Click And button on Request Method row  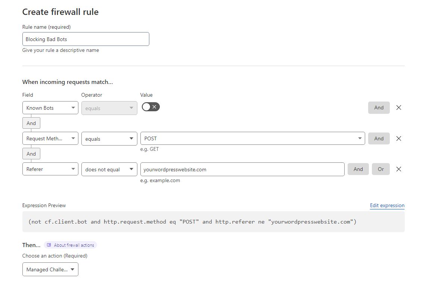(379, 138)
